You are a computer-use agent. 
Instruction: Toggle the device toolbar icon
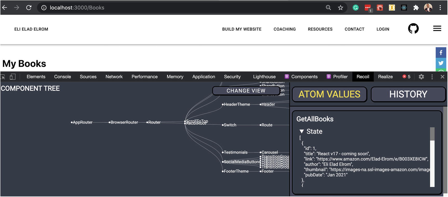coord(12,77)
